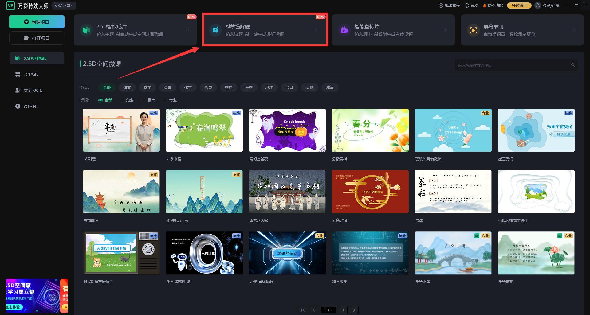Click the 新建项目 button
This screenshot has width=590, height=315.
37,22
